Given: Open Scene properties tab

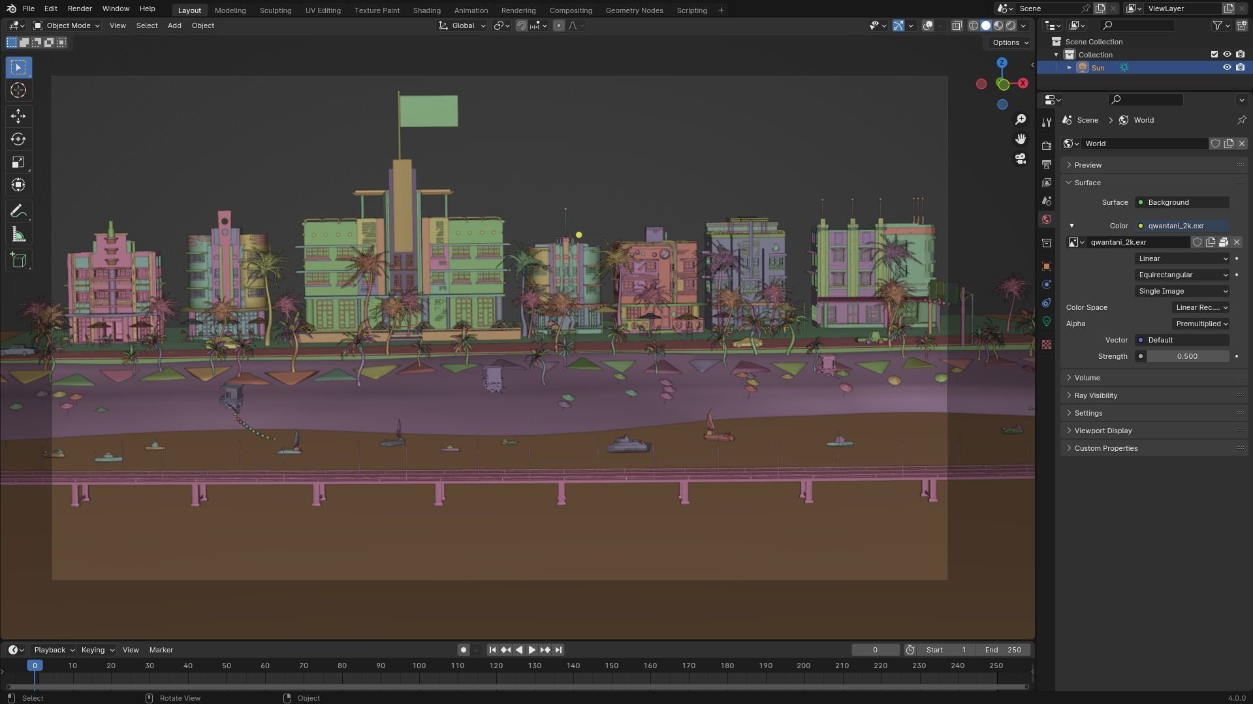Looking at the screenshot, I should 1047,200.
